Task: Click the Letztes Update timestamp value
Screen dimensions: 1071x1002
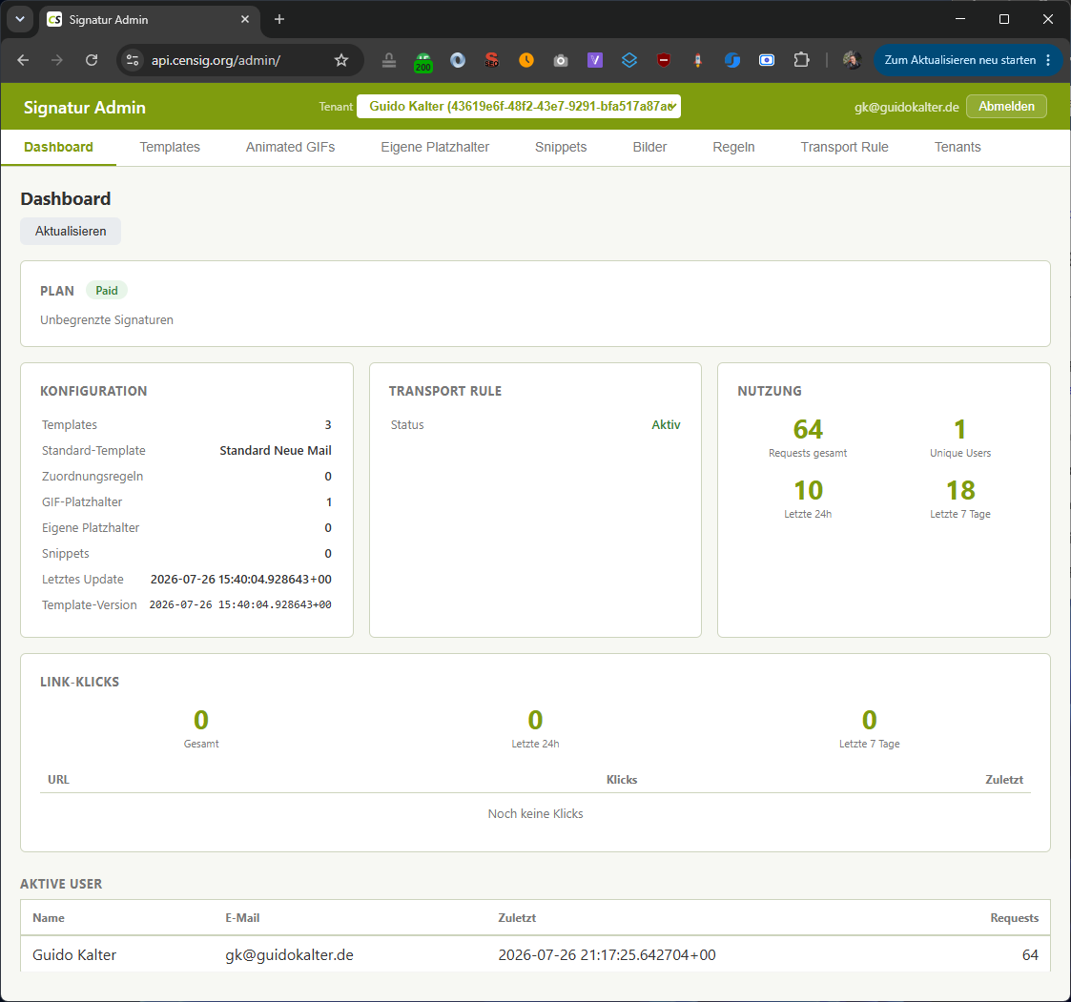Action: (x=241, y=580)
